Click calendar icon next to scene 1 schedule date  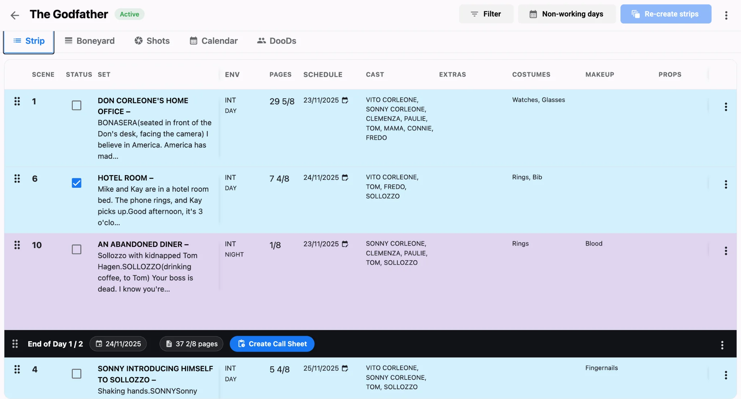click(x=345, y=100)
